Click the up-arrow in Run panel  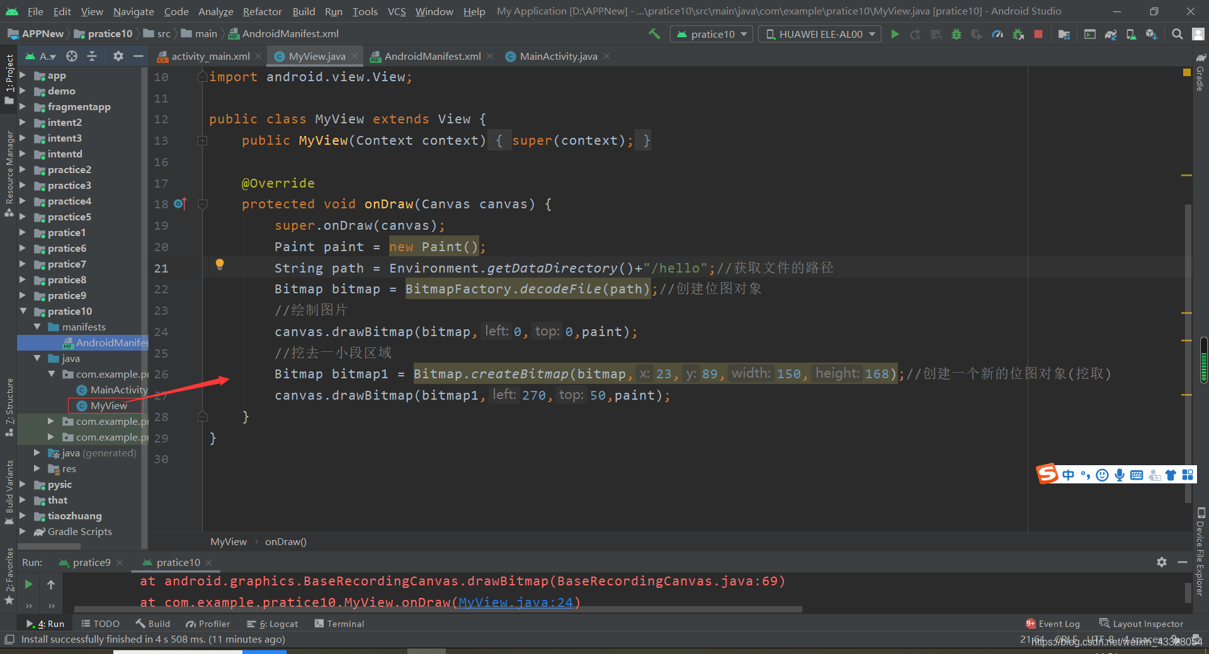pos(51,584)
